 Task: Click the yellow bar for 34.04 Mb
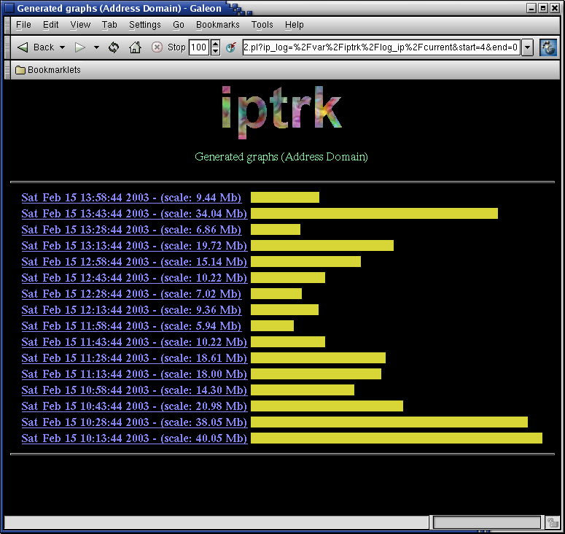pos(375,214)
